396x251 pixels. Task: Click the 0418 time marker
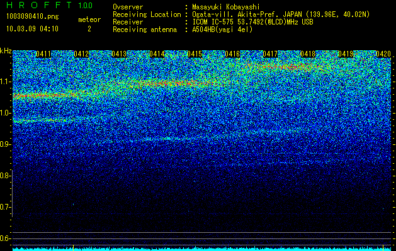pos(308,54)
